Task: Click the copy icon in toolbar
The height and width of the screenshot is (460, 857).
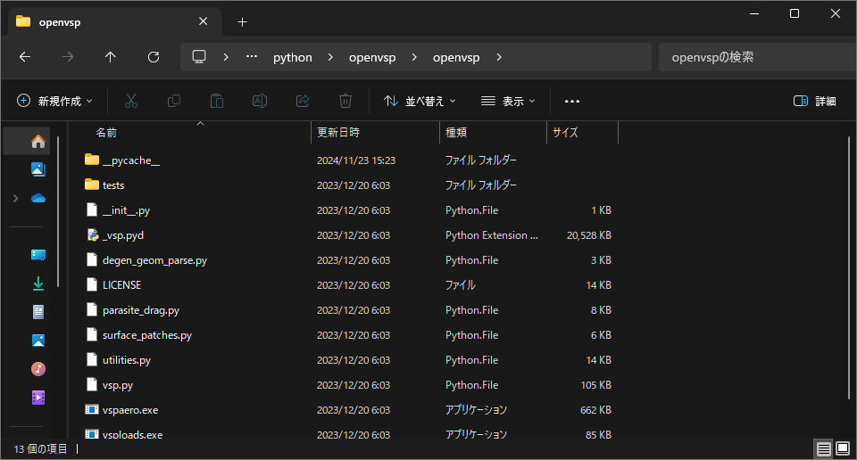Action: click(x=174, y=101)
